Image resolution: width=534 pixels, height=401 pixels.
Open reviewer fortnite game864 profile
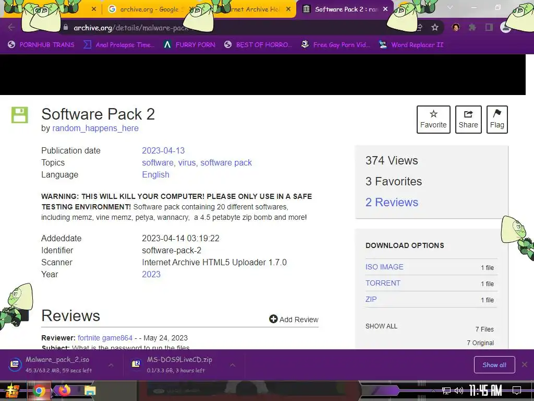[x=105, y=338]
